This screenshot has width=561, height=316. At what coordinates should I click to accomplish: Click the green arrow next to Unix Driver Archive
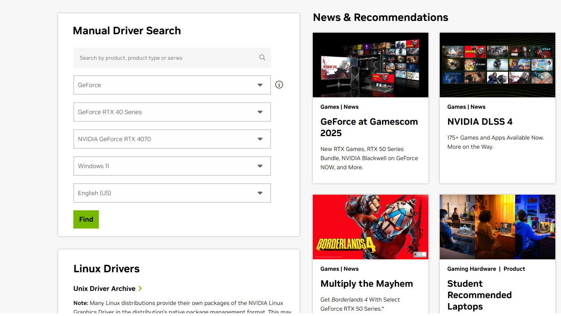140,289
